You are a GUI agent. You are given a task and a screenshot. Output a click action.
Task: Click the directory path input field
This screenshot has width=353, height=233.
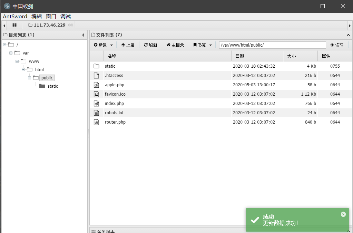coord(272,45)
